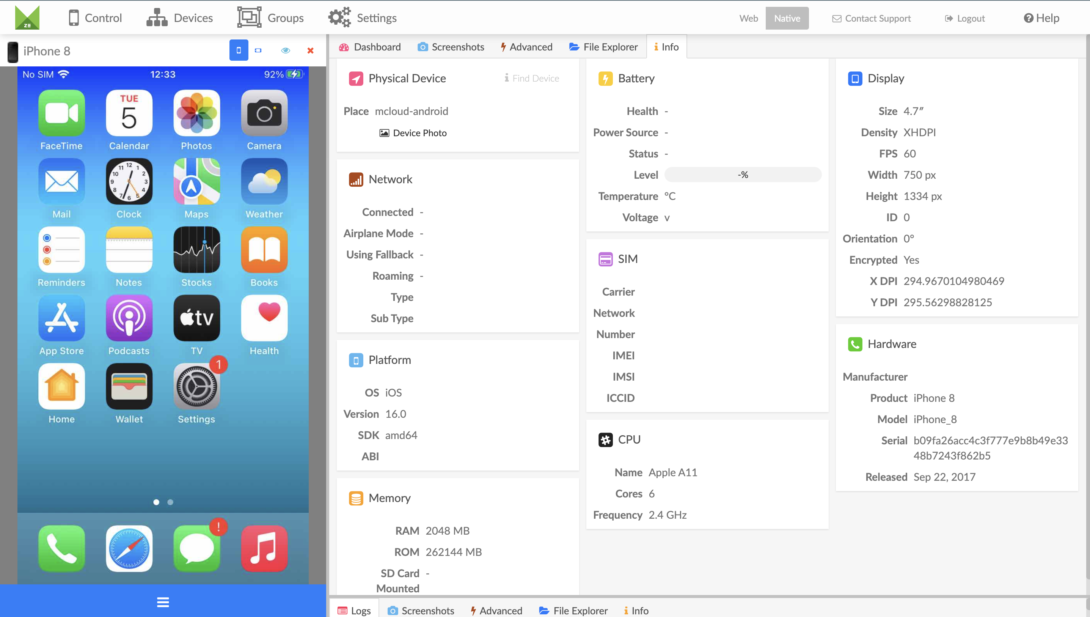Launch the Notes app
This screenshot has height=617, width=1090.
click(x=129, y=250)
